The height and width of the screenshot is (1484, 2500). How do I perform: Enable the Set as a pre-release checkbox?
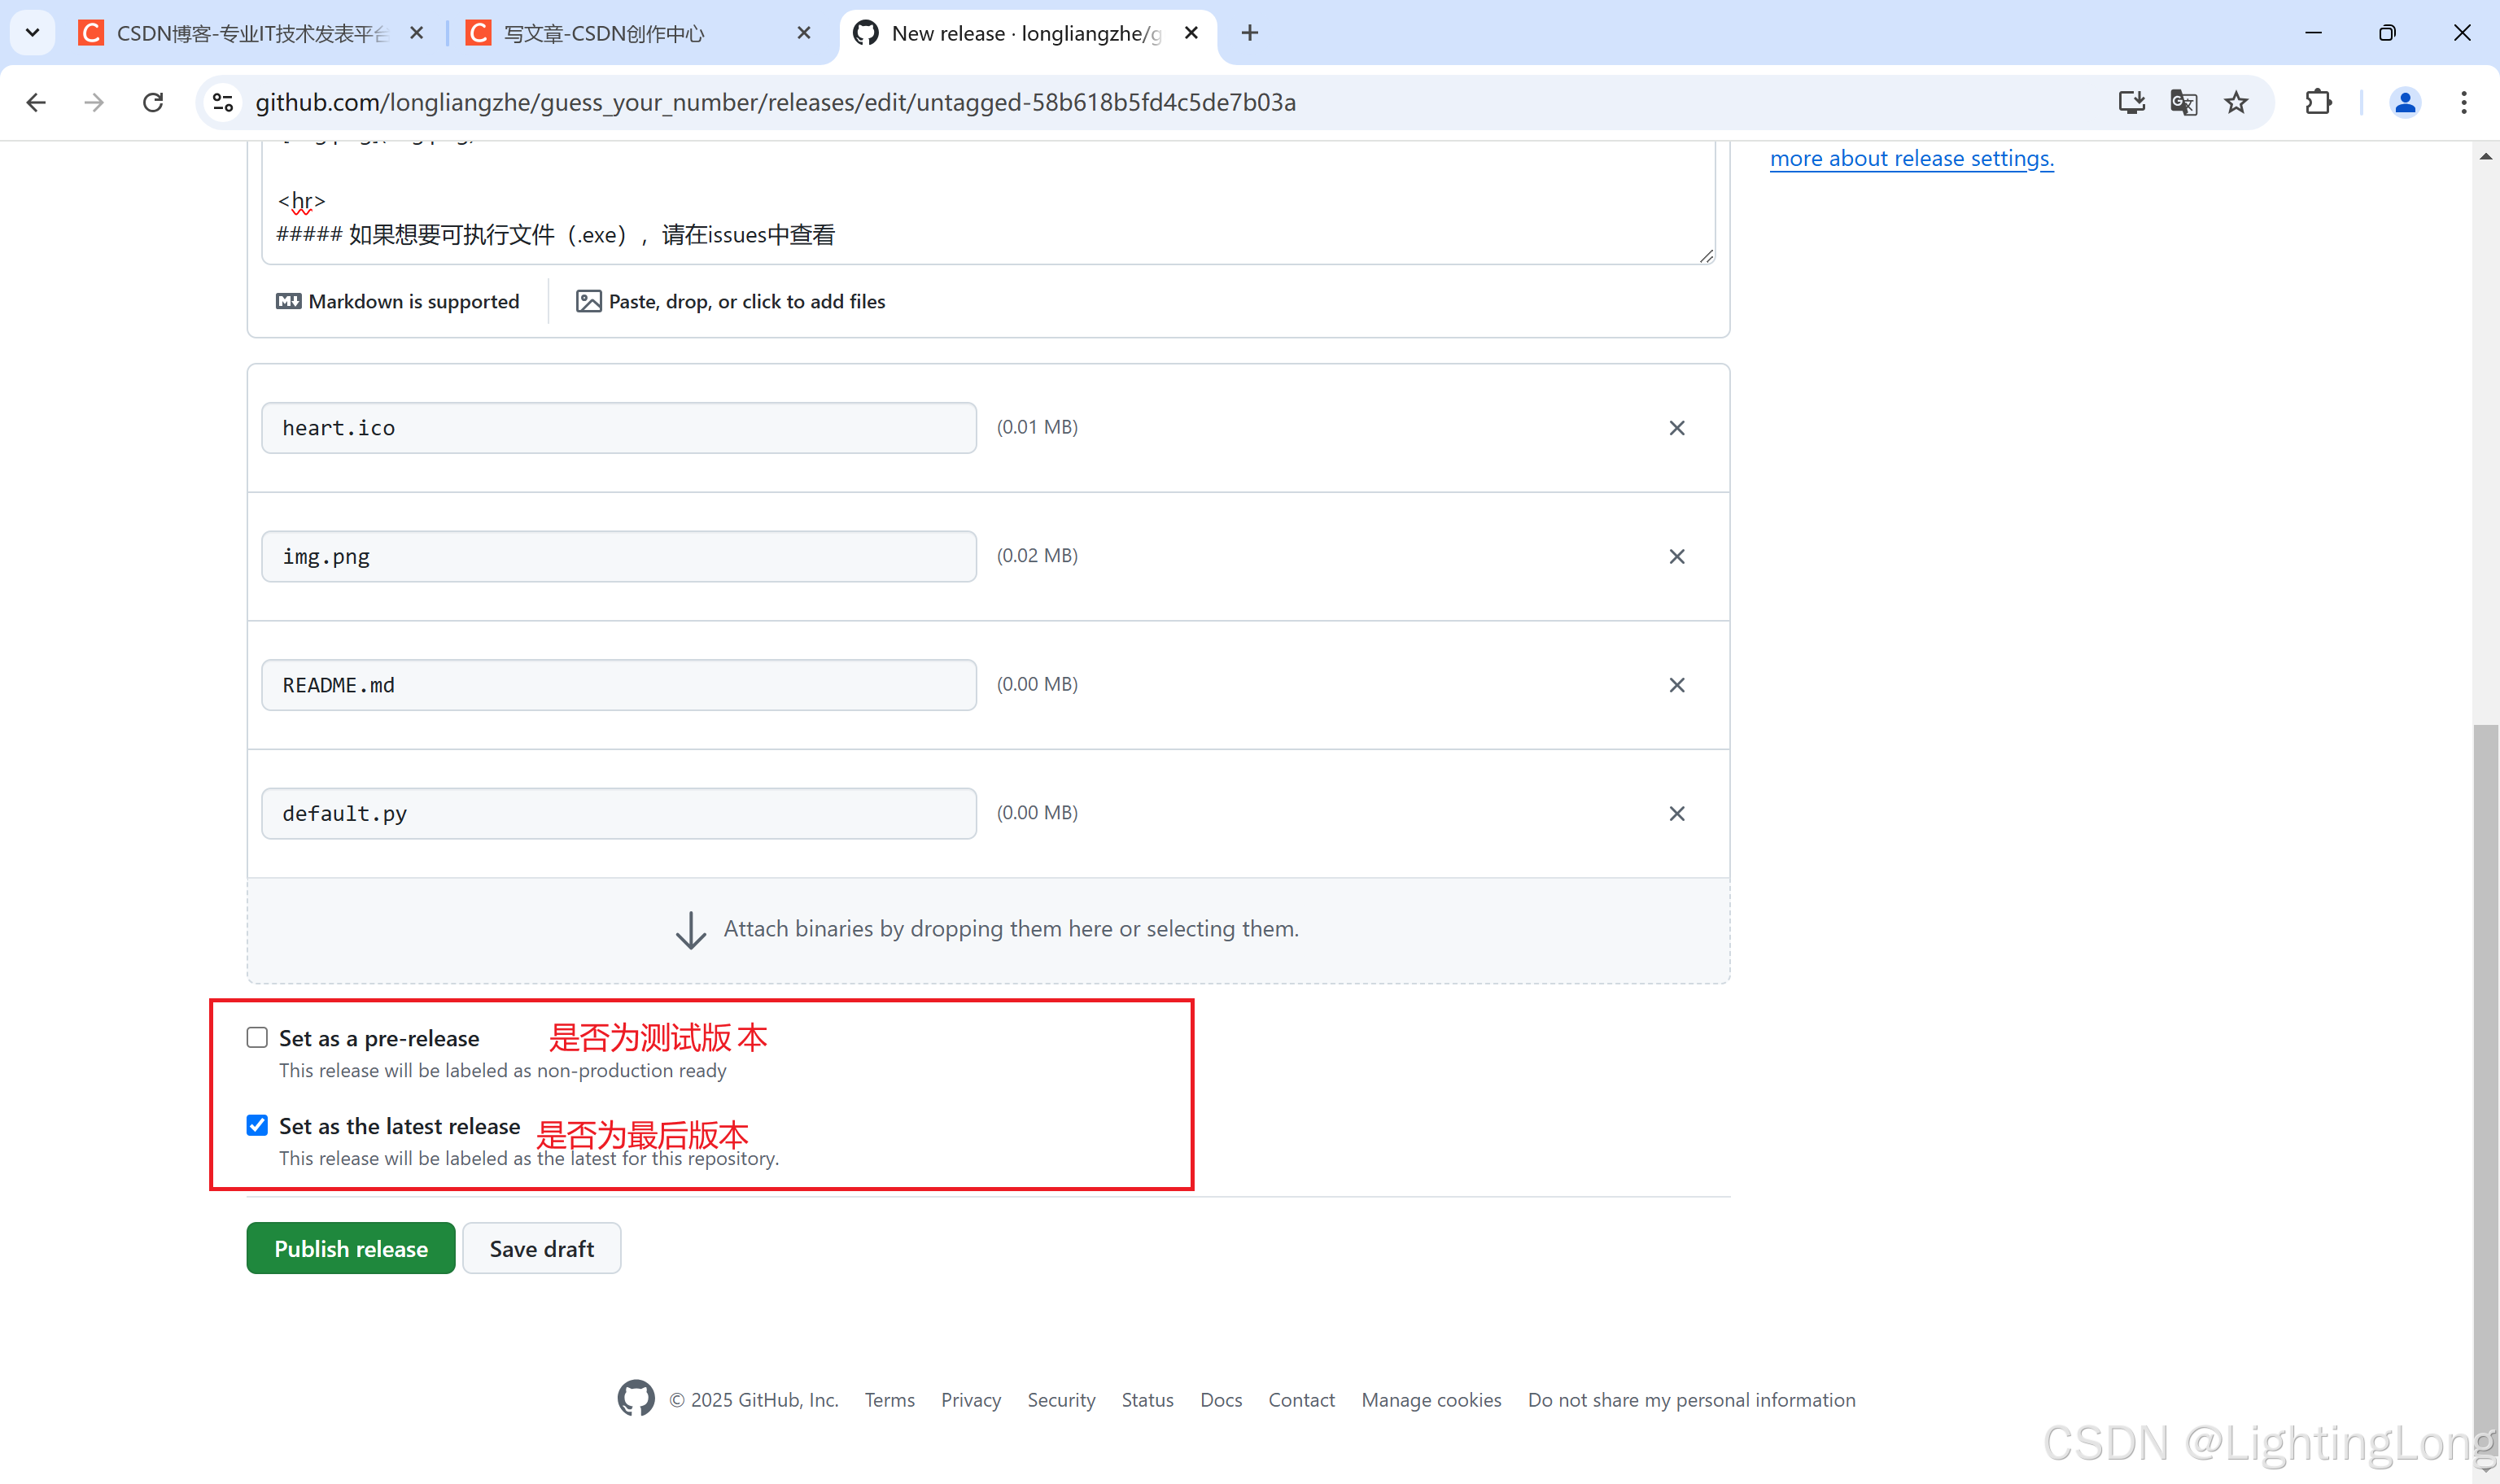(257, 1037)
